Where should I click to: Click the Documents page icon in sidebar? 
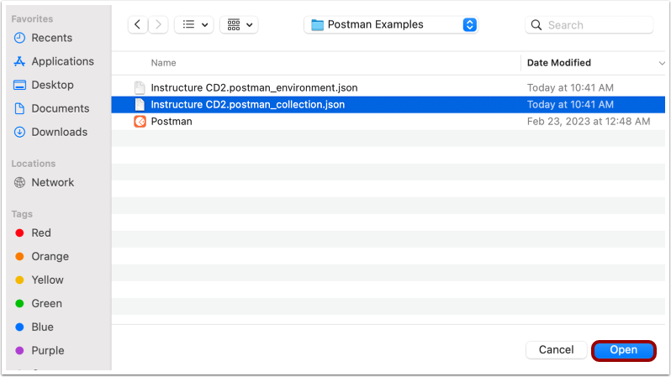(19, 108)
